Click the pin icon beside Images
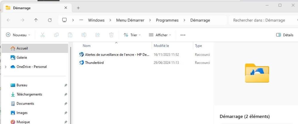Screen dimensions: 298x124 (66, 113)
